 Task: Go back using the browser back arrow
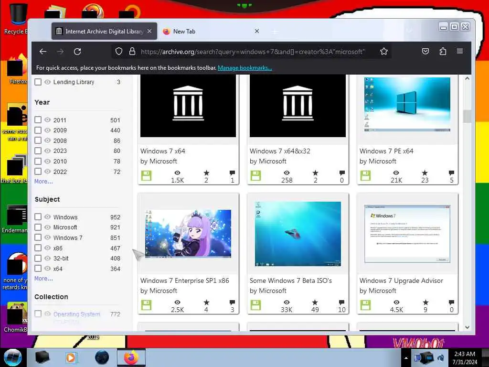[43, 52]
